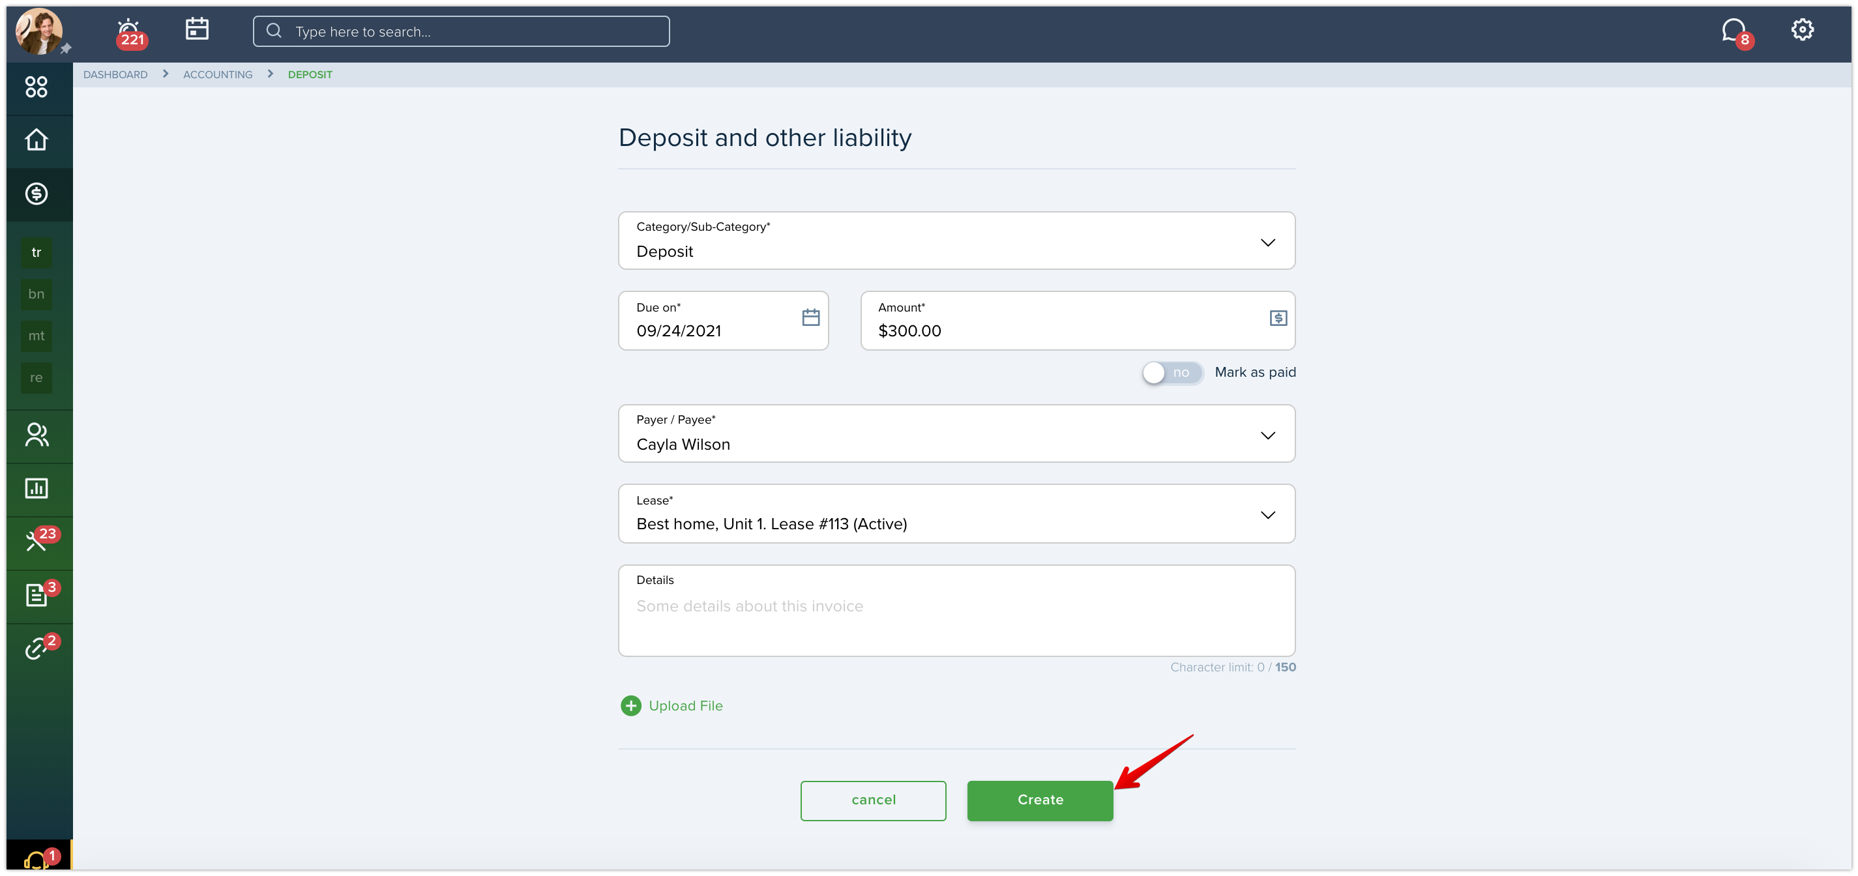Expand the Category/Sub-Category dropdown
Image resolution: width=1858 pixels, height=876 pixels.
956,241
